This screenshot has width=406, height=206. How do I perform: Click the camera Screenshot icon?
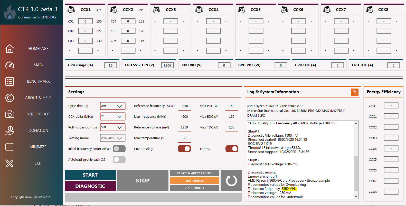click(10, 114)
